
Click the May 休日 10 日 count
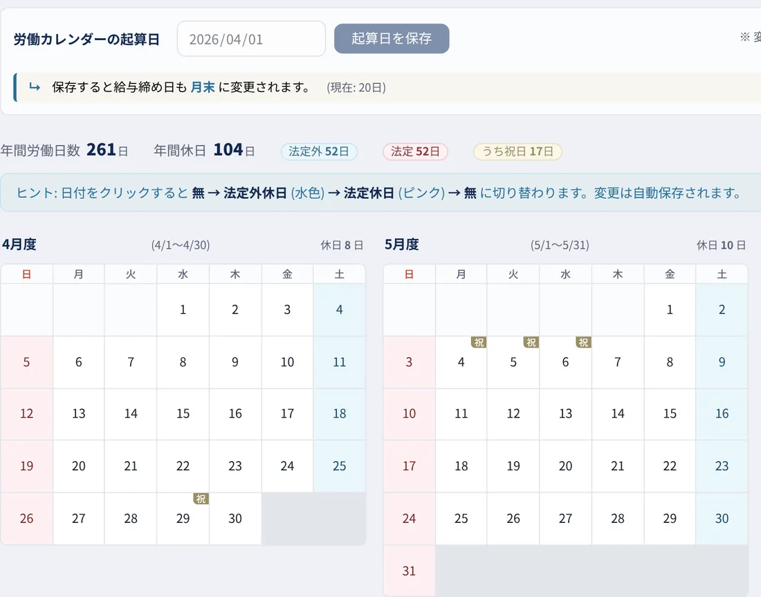tap(721, 245)
